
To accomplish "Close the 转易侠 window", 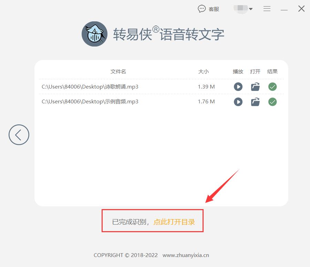I will point(301,9).
